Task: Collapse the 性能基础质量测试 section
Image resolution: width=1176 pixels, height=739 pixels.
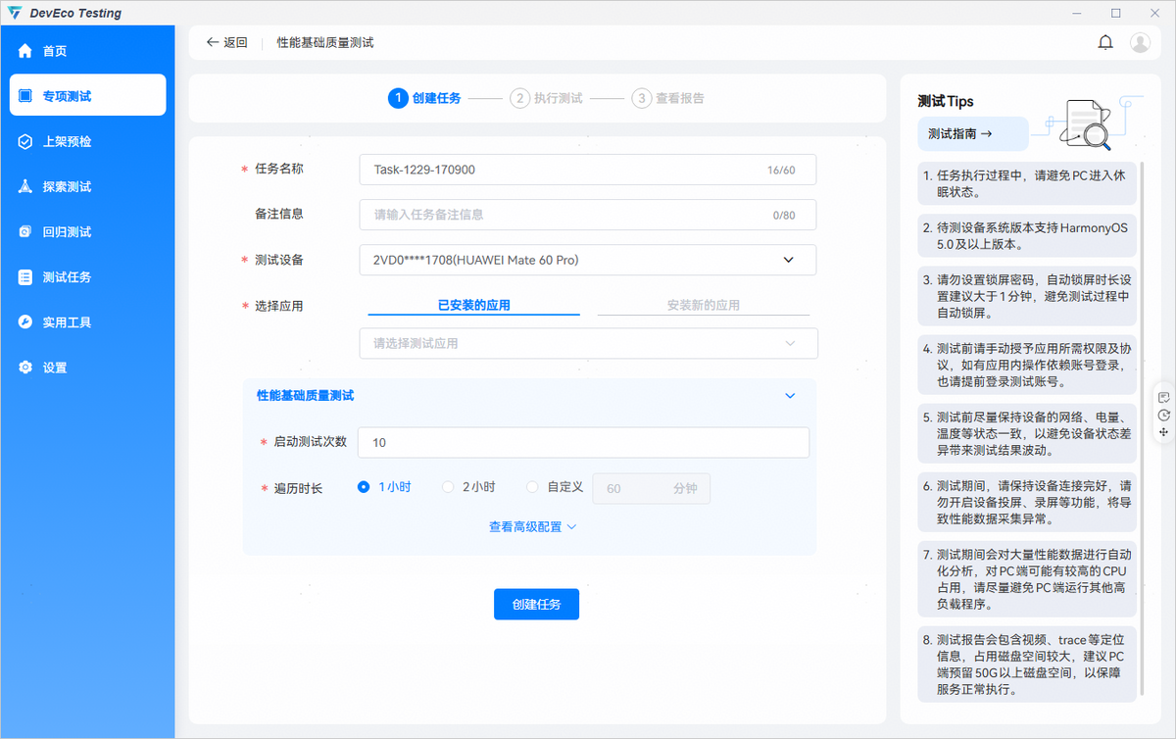Action: click(x=790, y=396)
